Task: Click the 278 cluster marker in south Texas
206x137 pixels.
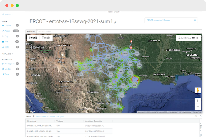Action: (x=115, y=106)
